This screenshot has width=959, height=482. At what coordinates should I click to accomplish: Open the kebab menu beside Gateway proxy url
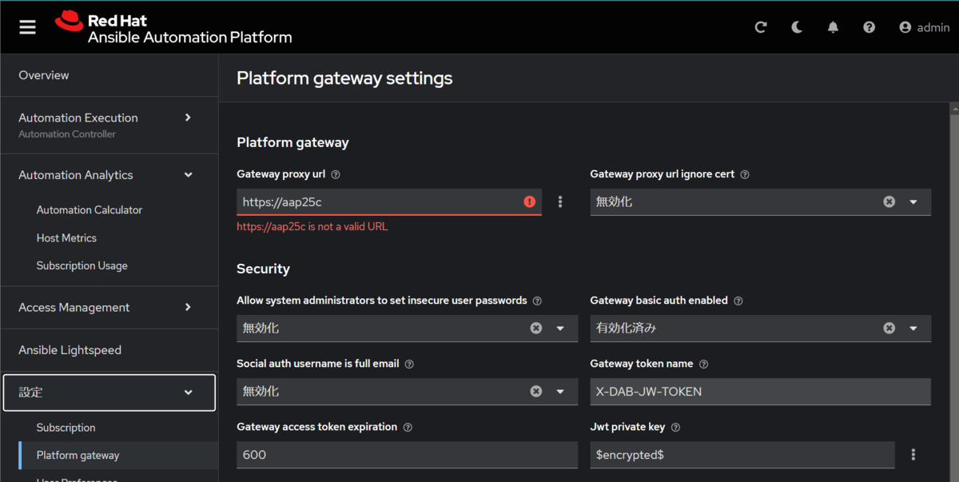pos(560,202)
